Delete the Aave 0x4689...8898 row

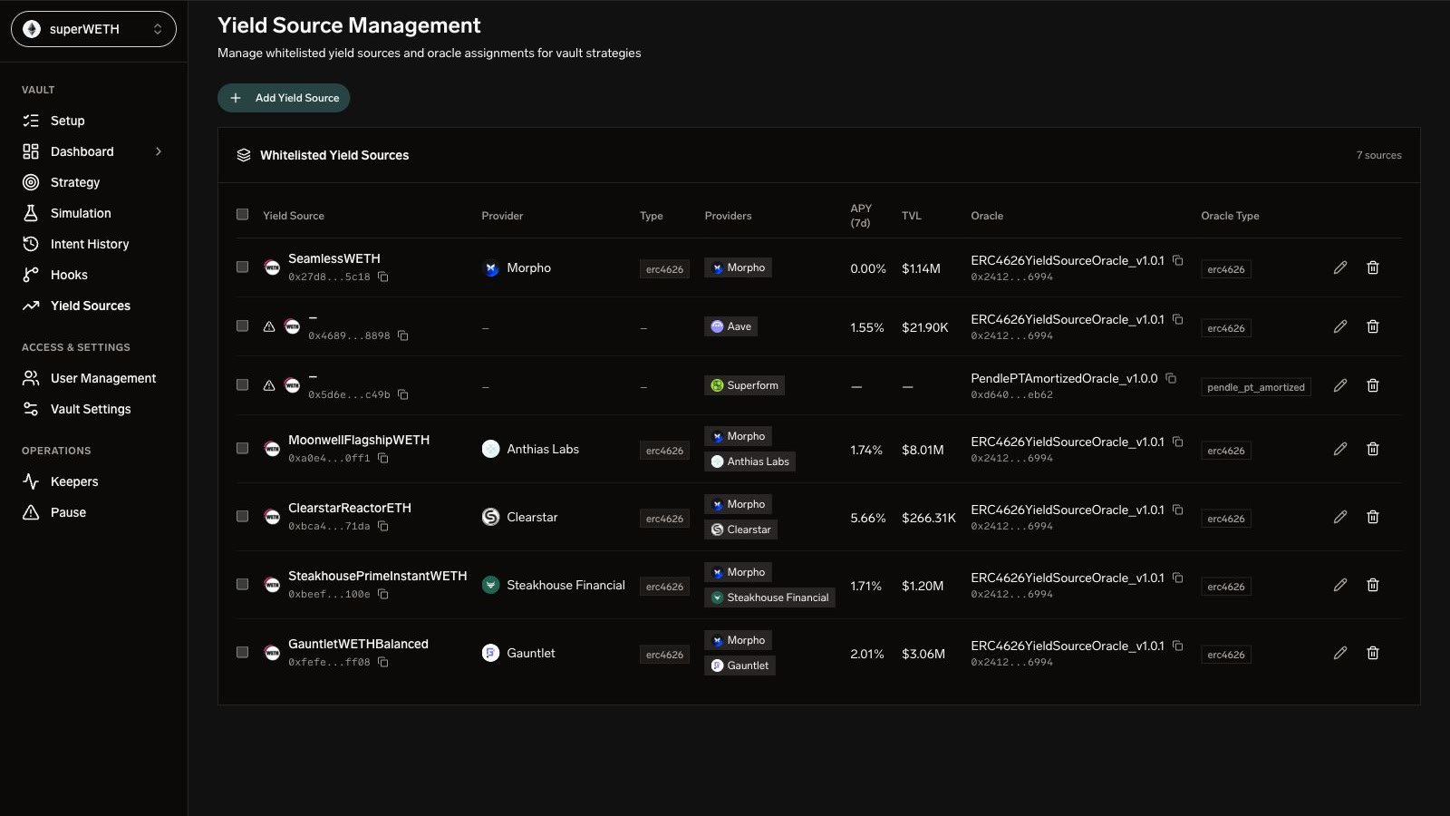click(1372, 326)
